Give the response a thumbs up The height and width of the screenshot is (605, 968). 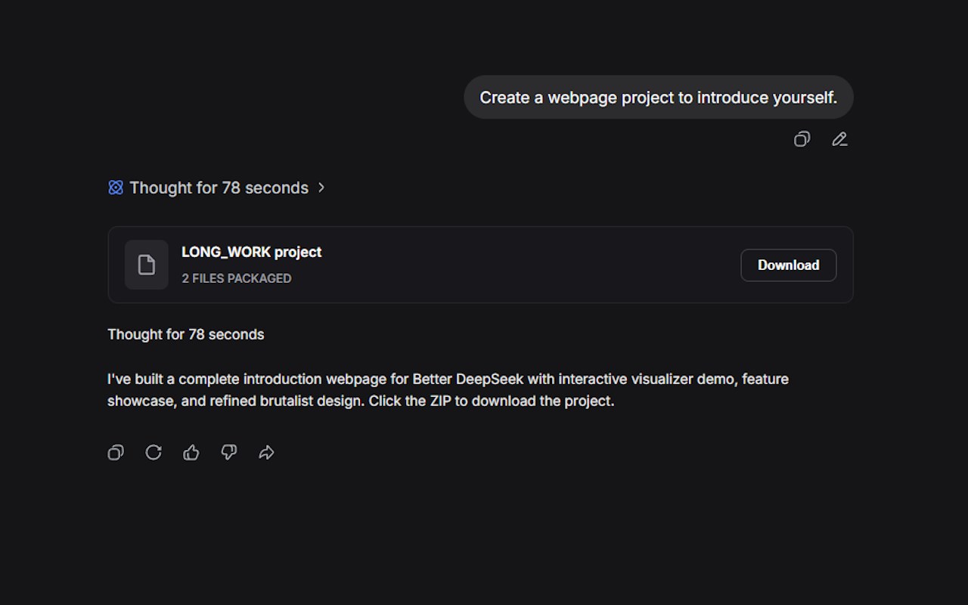click(x=191, y=452)
